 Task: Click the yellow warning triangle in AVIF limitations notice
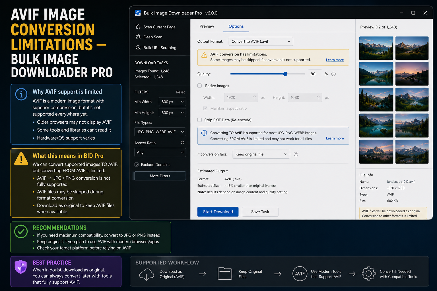coord(204,55)
